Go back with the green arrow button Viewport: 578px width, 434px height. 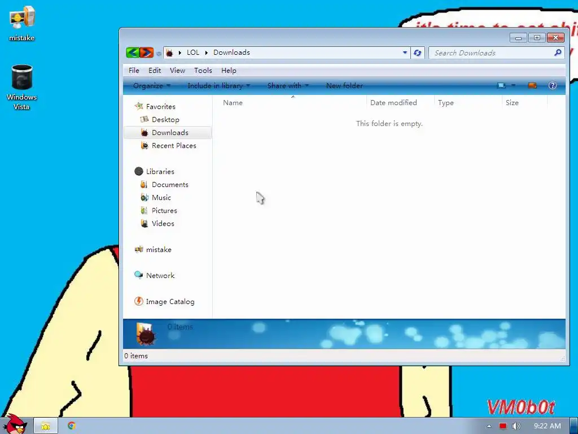[132, 53]
